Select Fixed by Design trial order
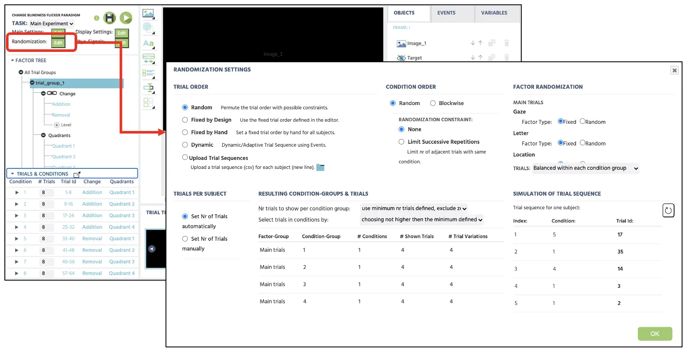The width and height of the screenshot is (689, 353). [x=185, y=120]
